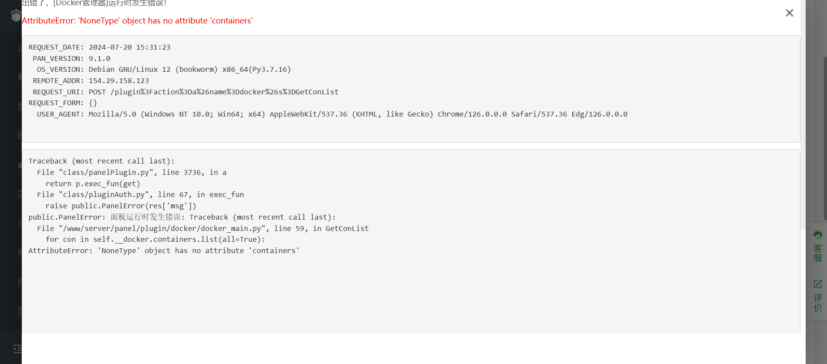The image size is (827, 364).
Task: Click the panel logo shield icon
Action: [x=16, y=16]
